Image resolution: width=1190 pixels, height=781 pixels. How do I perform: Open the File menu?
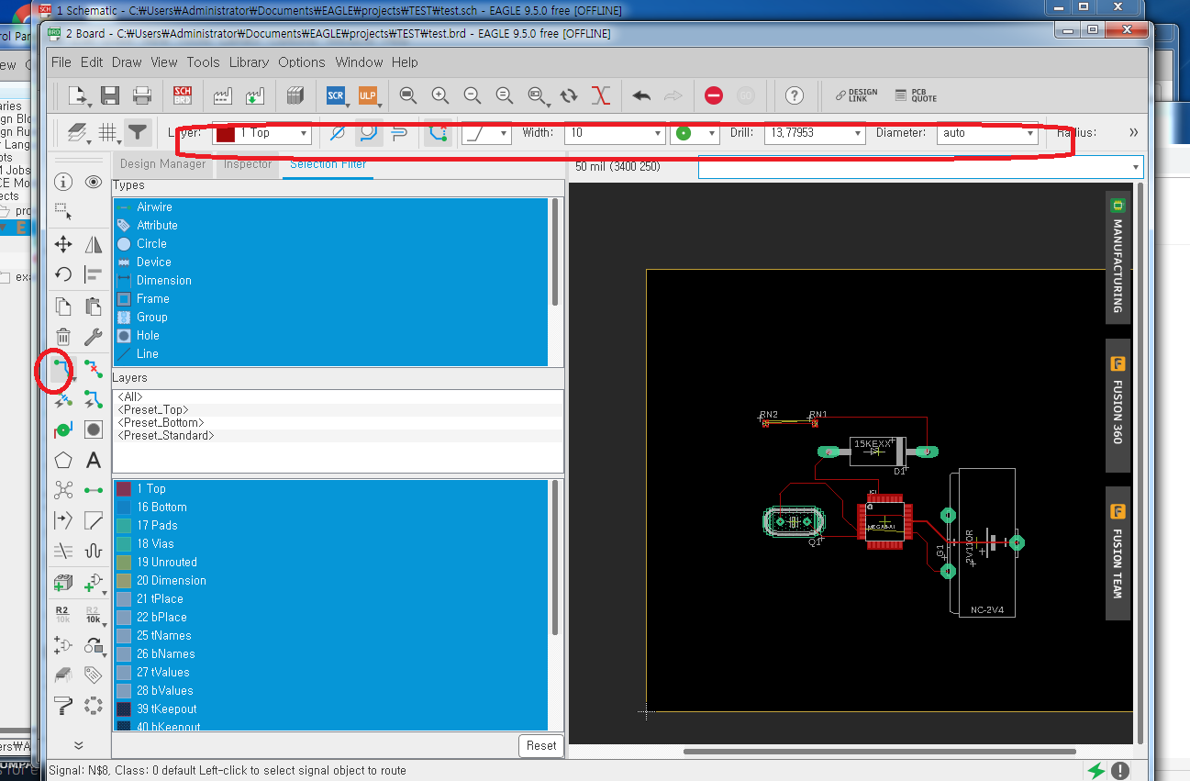pos(61,62)
